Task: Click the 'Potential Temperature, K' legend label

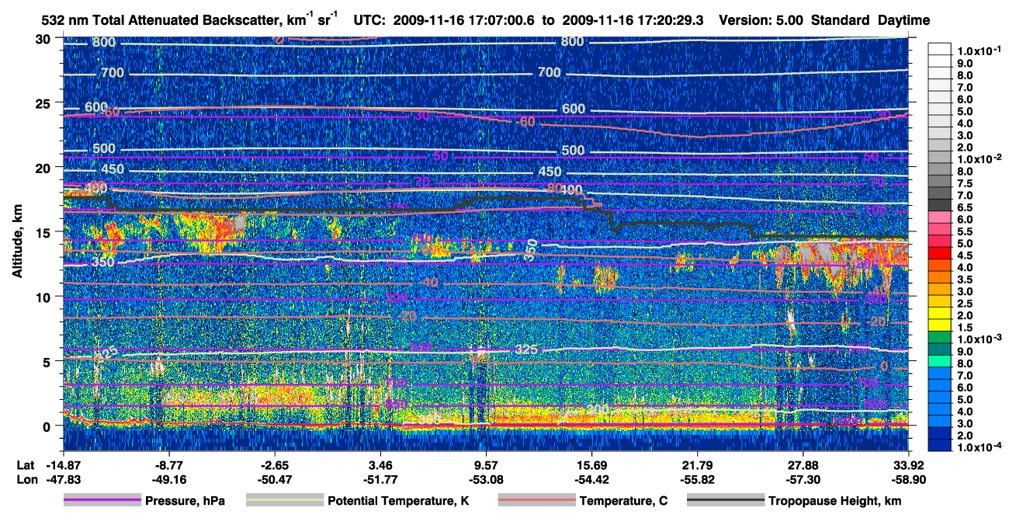Action: [x=399, y=501]
